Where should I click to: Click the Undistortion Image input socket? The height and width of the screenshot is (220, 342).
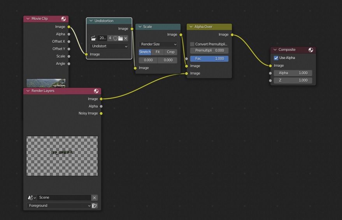point(86,54)
